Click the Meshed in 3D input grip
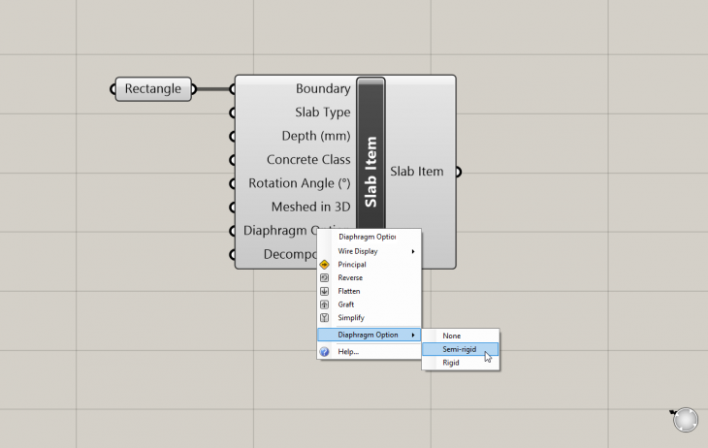The height and width of the screenshot is (448, 708). click(x=233, y=207)
